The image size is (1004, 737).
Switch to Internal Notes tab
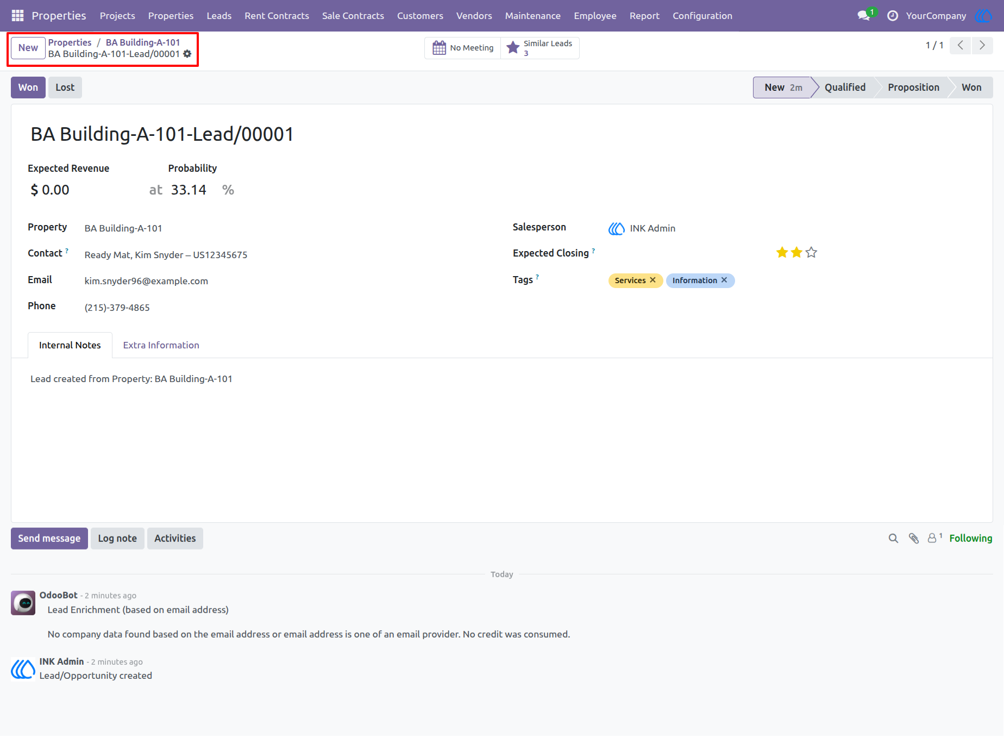(70, 345)
